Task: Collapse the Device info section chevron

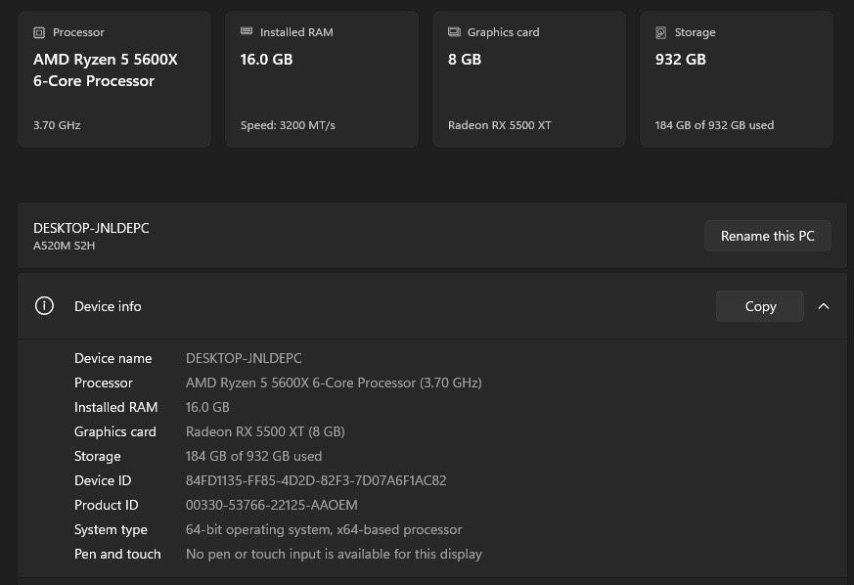Action: click(824, 306)
